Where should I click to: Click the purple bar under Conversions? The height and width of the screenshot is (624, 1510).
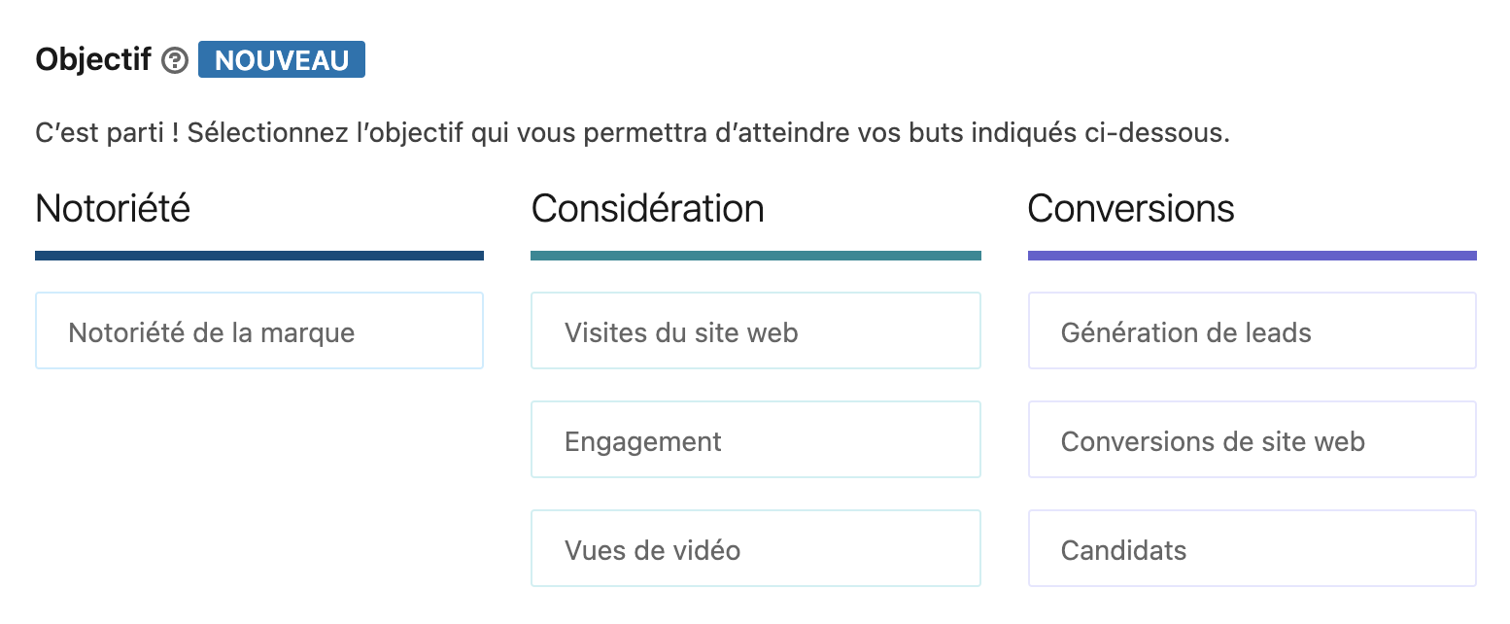[1253, 256]
